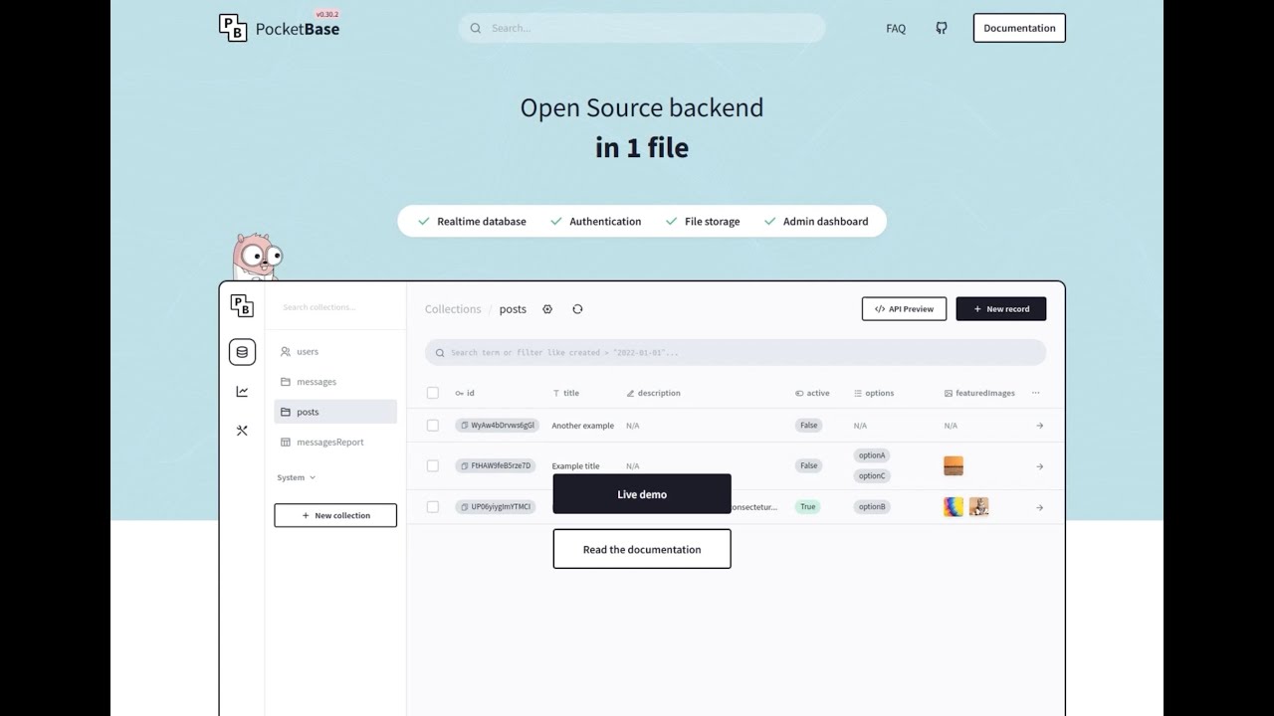
Task: Focus the Search collections field
Action: point(335,307)
